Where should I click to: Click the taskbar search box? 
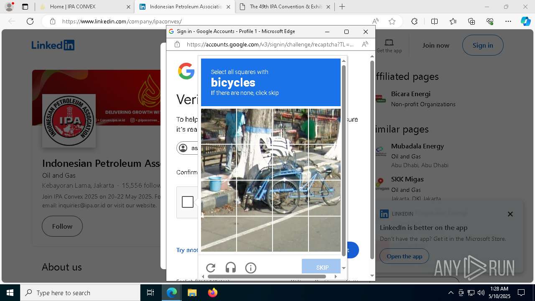[80, 293]
